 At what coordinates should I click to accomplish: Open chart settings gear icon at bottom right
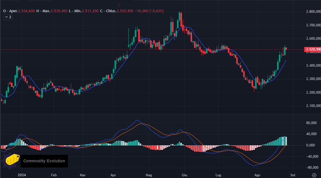point(314,175)
